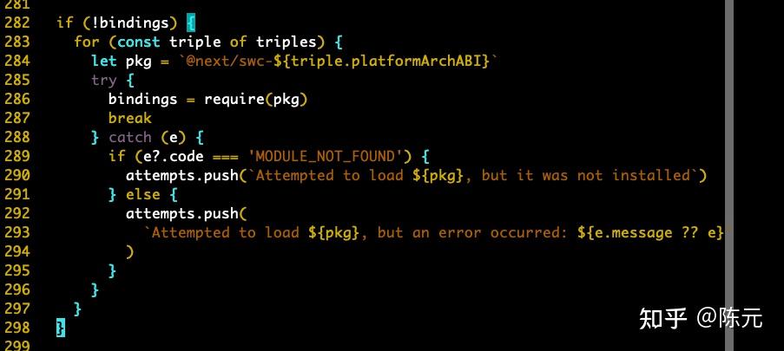Click line number 296 in the gutter

click(17, 289)
